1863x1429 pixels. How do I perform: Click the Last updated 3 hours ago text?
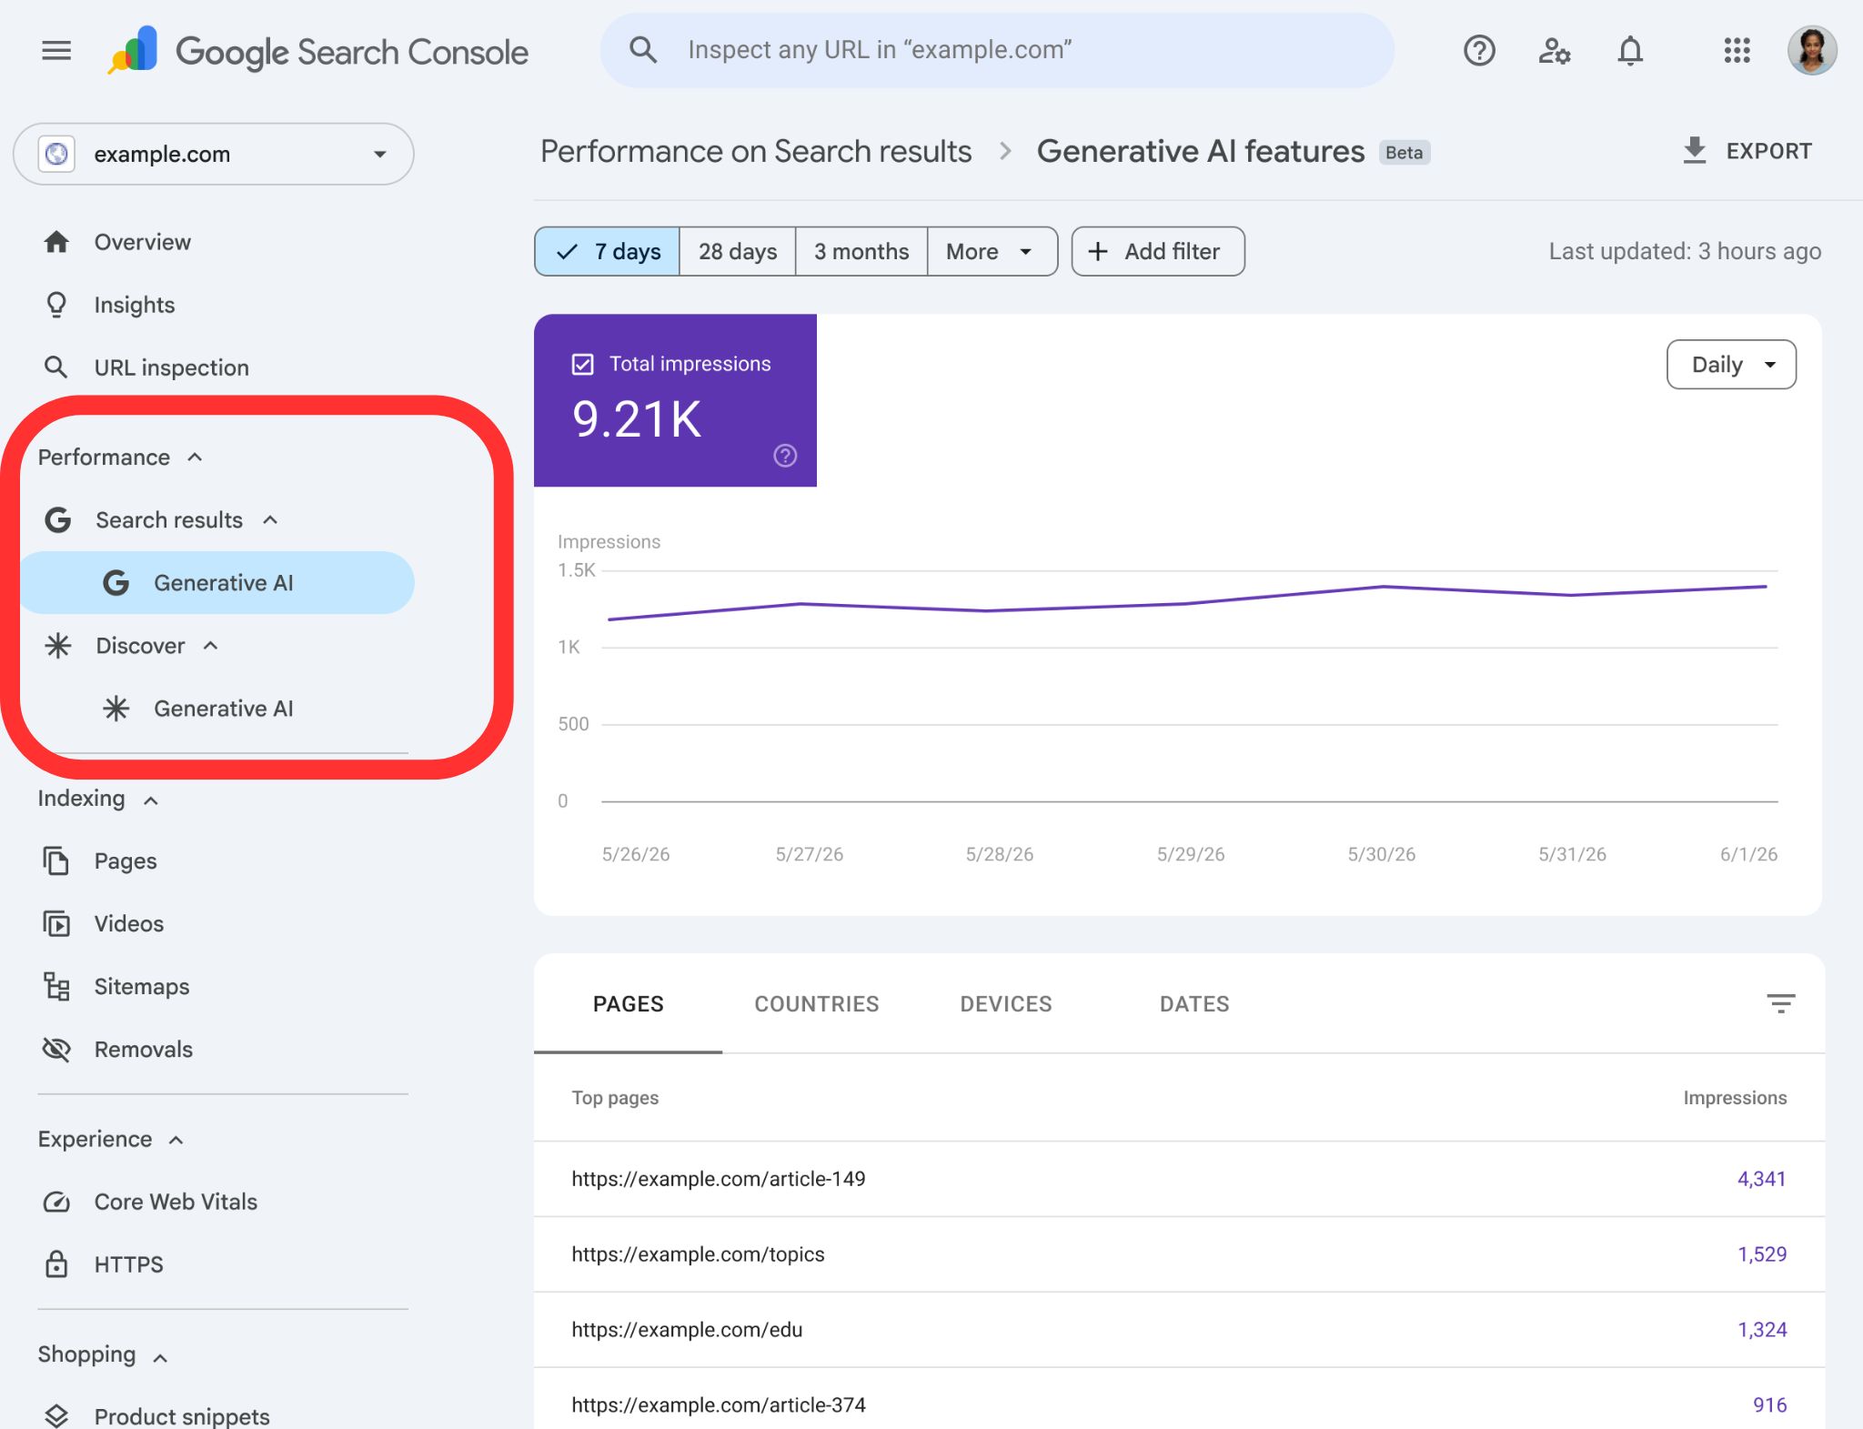pyautogui.click(x=1685, y=251)
